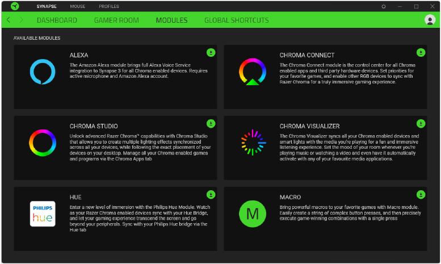Click the MACRO module title
The image size is (441, 264).
[x=290, y=198]
